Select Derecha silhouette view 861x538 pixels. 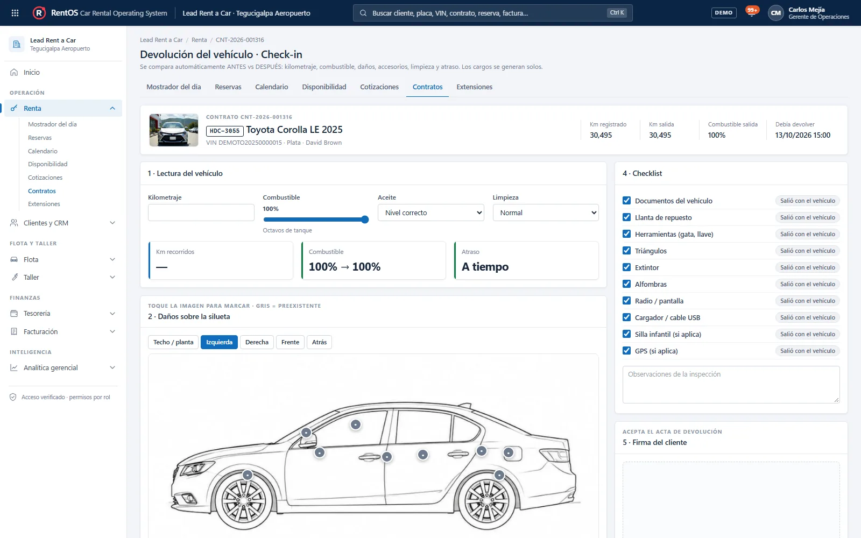257,342
